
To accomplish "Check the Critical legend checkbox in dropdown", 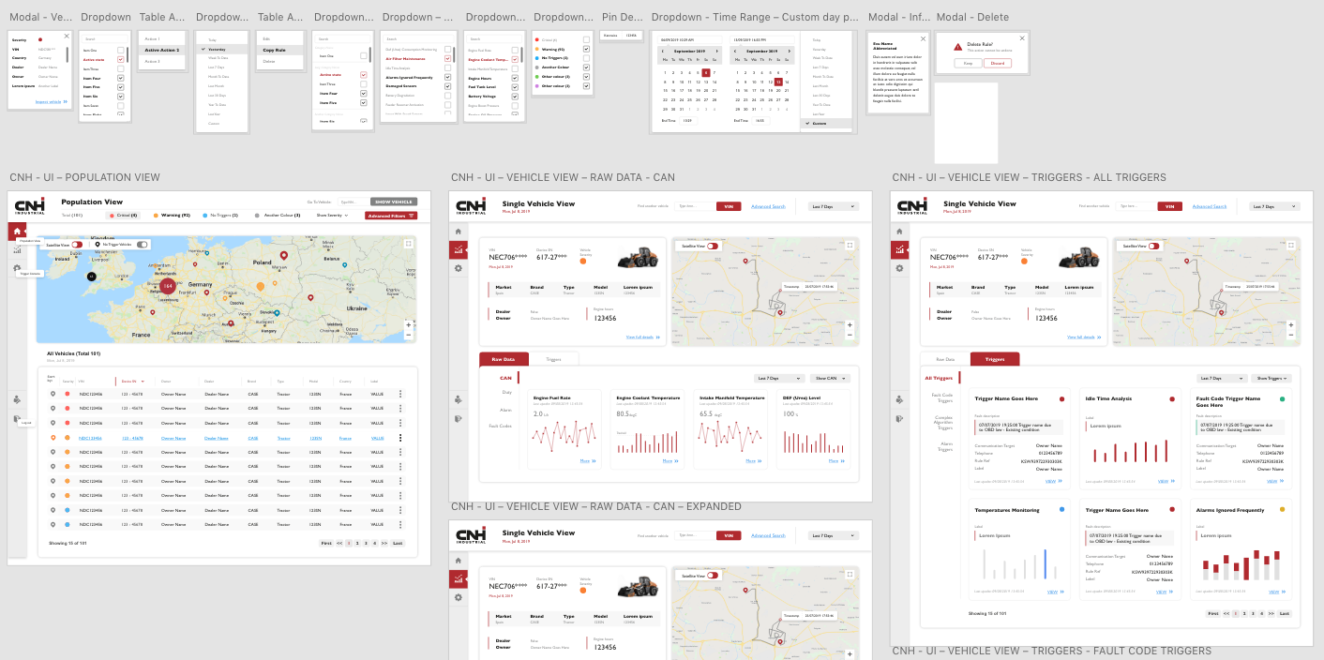I will click(x=586, y=39).
